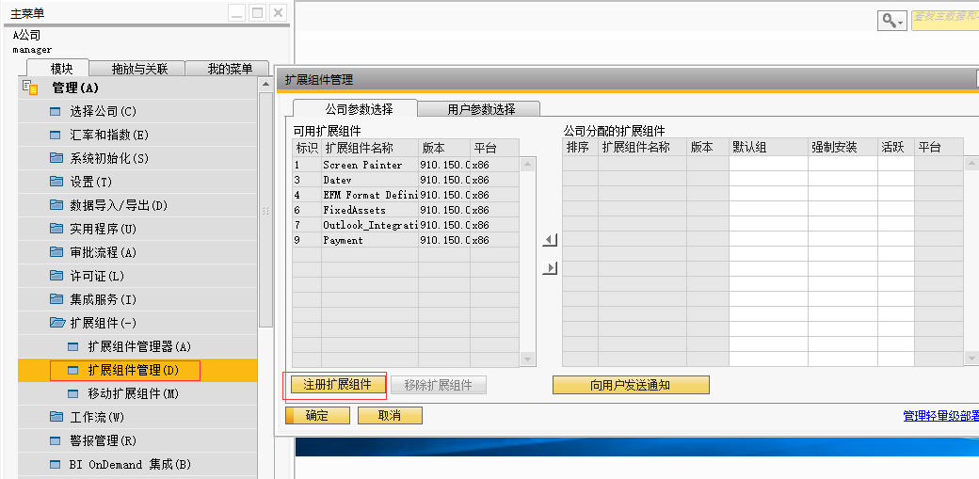The width and height of the screenshot is (979, 479).
Task: Open the 公司参数选择 tab
Action: 359,108
